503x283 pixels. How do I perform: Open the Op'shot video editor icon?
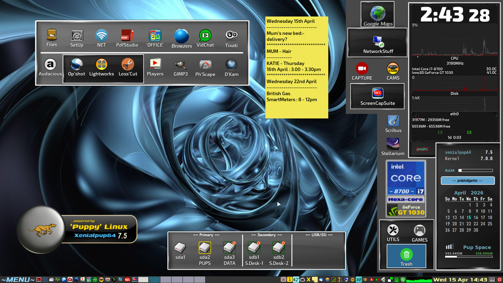(76, 64)
